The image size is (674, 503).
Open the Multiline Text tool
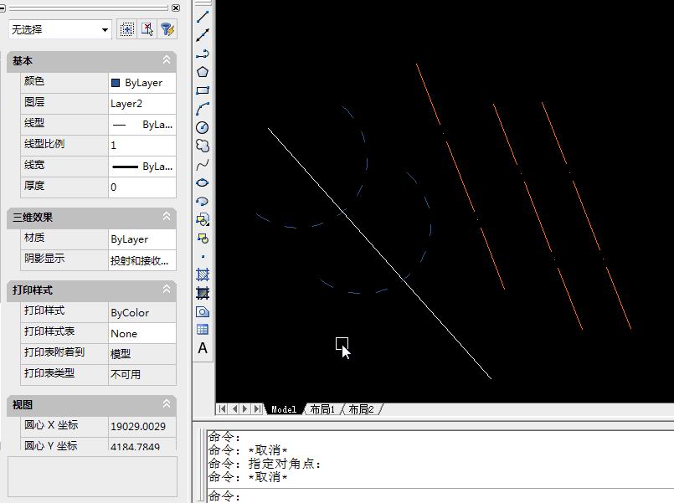203,348
